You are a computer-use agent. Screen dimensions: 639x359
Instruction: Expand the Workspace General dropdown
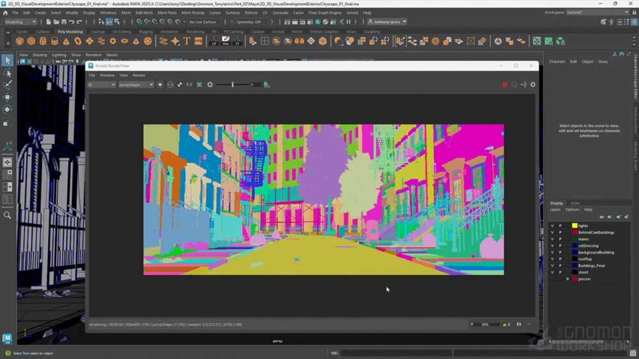pyautogui.click(x=598, y=12)
